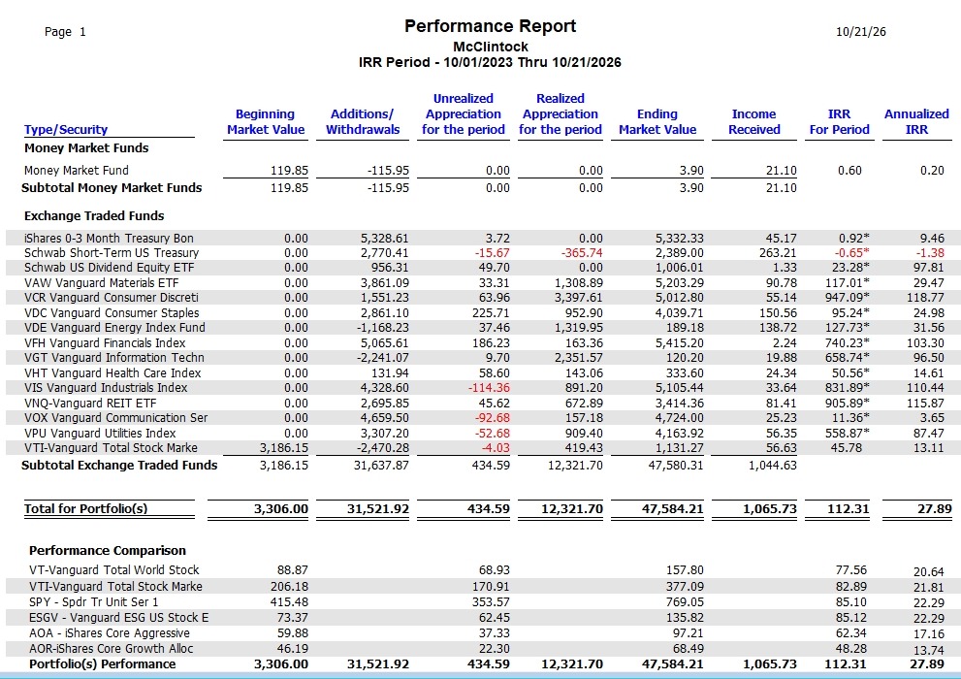This screenshot has height=679, width=961.
Task: Select VPU Vanguard Utilities Index row
Action: tap(481, 433)
